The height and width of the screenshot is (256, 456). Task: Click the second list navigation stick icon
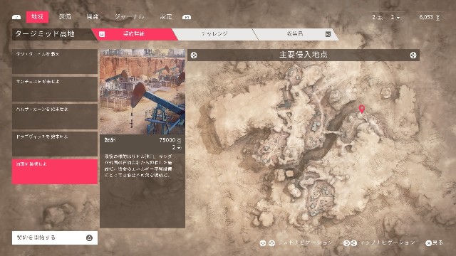(x=271, y=243)
